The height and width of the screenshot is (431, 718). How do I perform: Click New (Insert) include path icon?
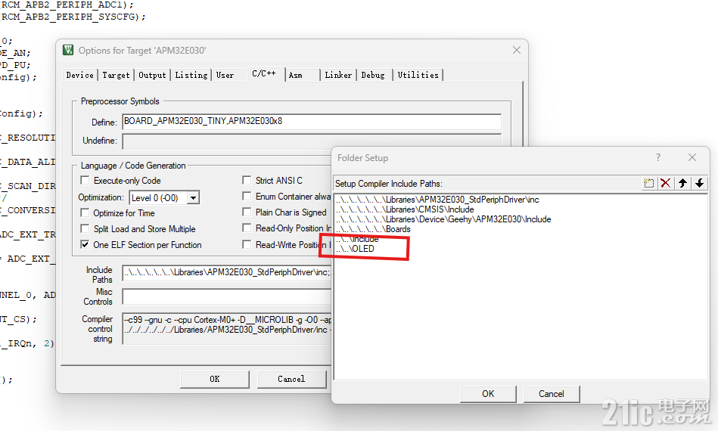point(649,184)
